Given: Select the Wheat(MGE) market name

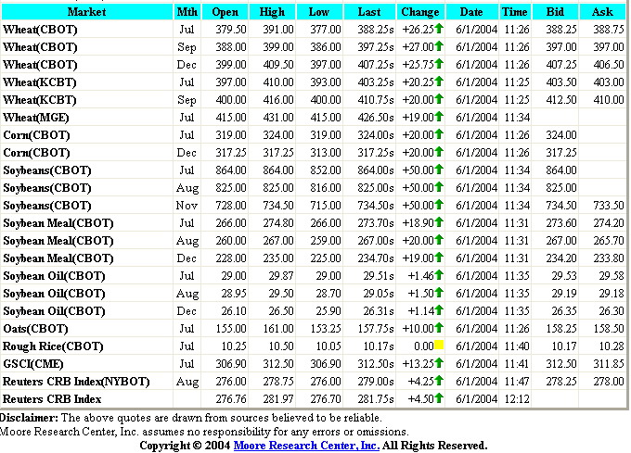Looking at the screenshot, I should coord(36,118).
